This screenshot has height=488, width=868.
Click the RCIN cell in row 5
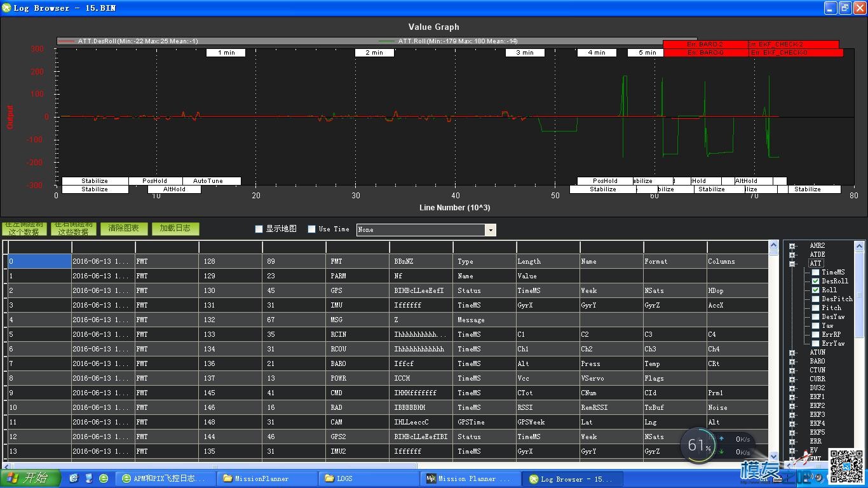(x=357, y=334)
